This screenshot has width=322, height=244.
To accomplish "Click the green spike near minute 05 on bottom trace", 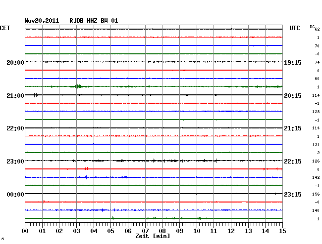I will coord(113,218).
